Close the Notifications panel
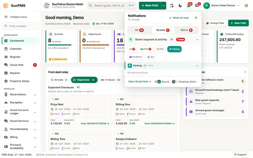Viewport: 253px width, 158px height. tap(196, 18)
